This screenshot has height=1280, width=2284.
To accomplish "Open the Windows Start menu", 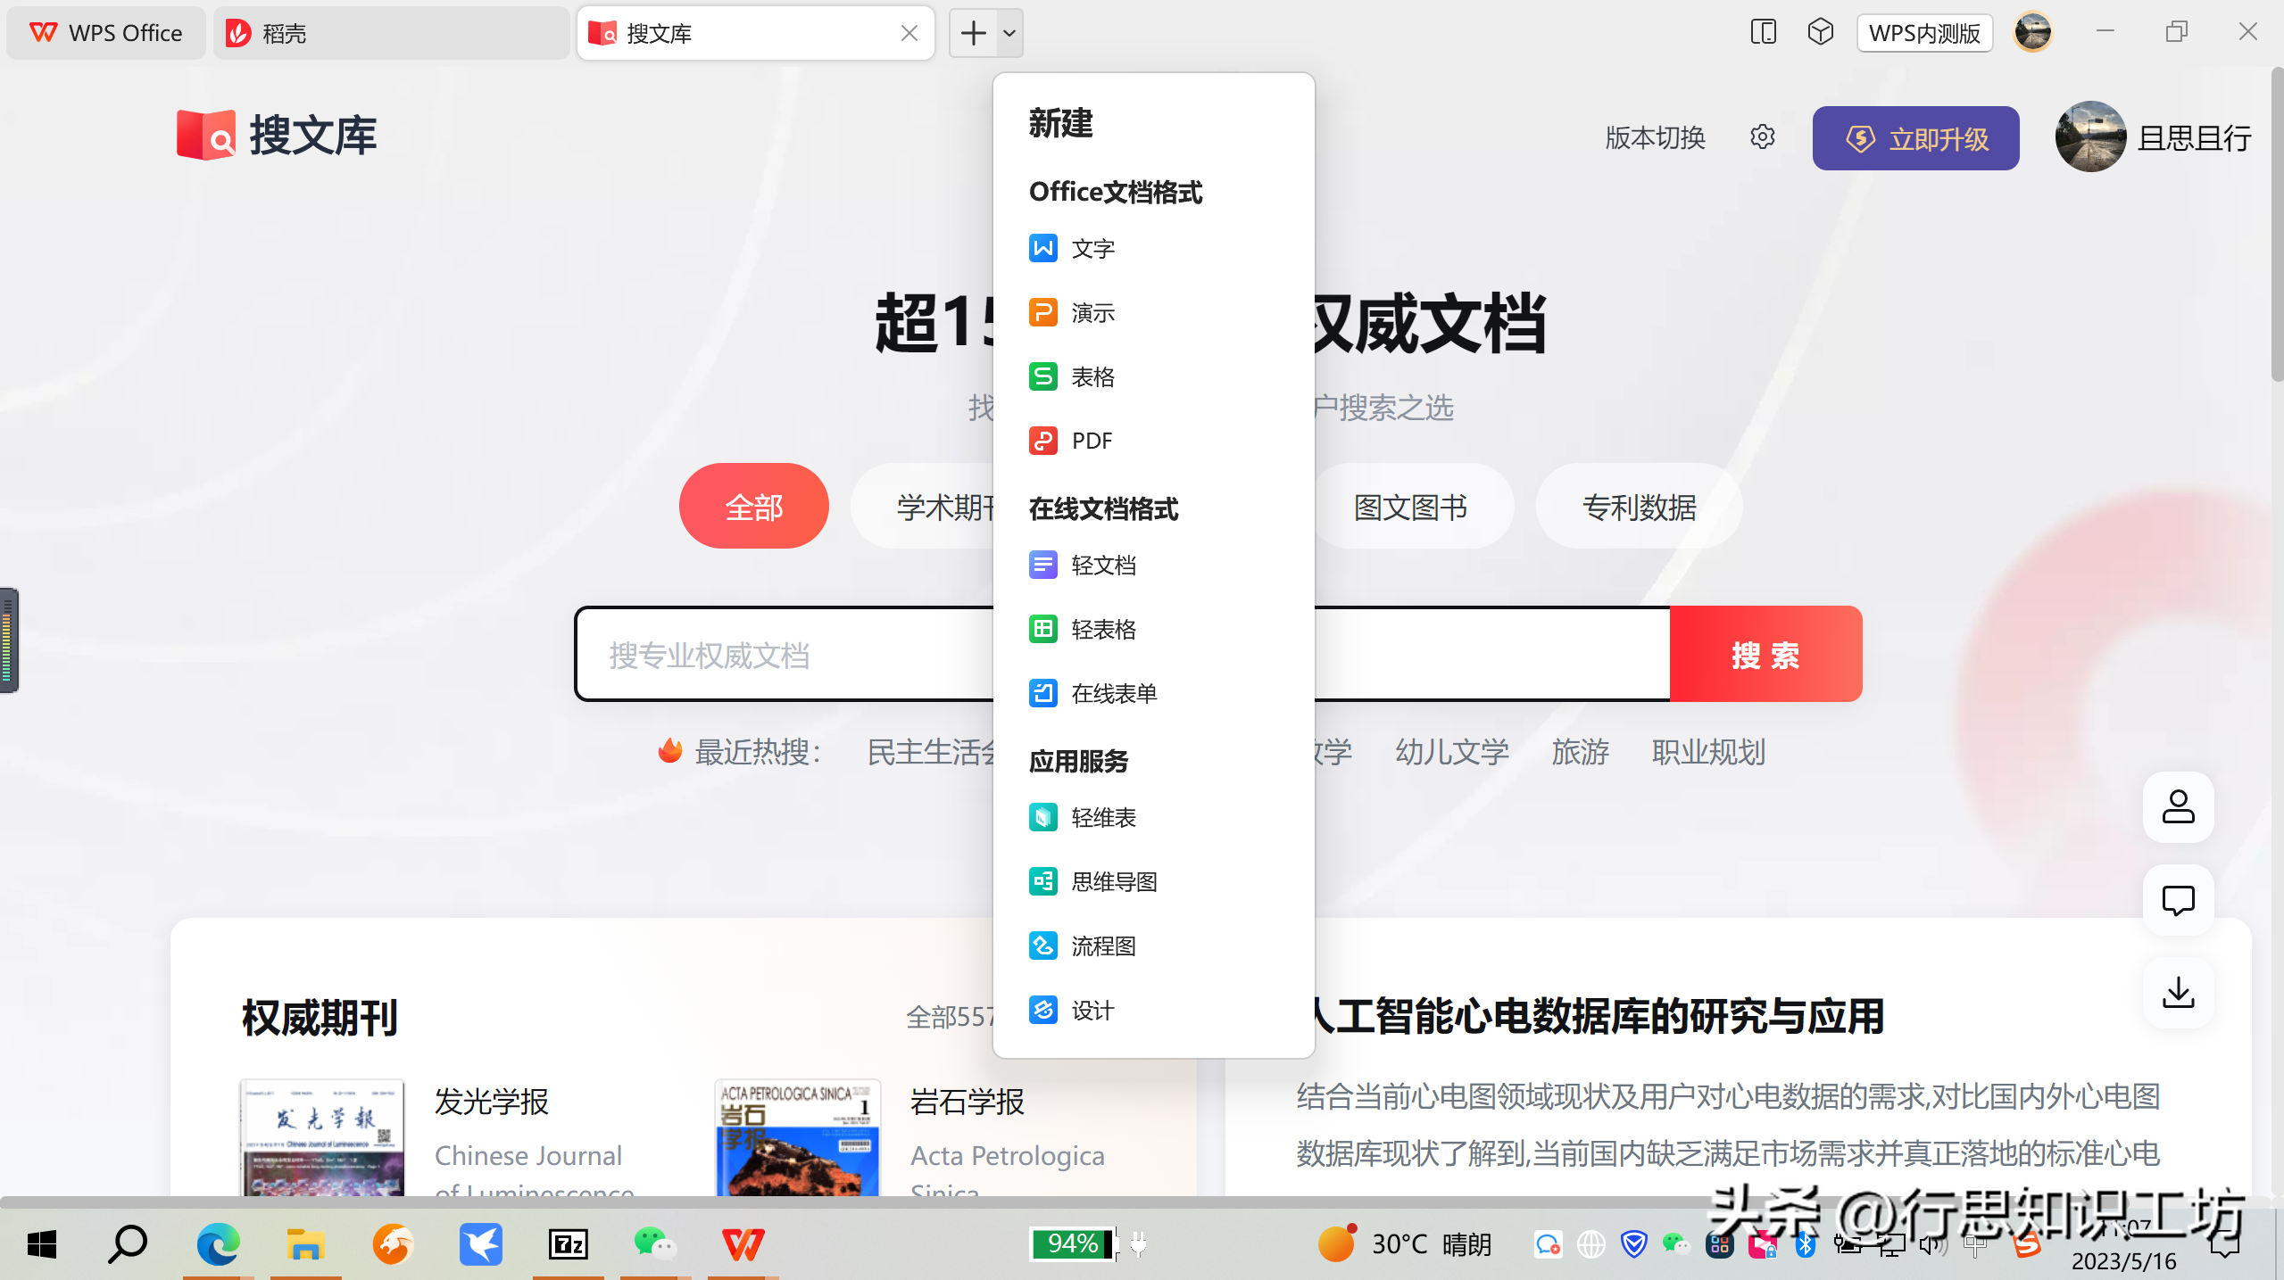I will tap(41, 1243).
